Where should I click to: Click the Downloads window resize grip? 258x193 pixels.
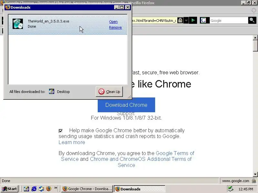130,97
